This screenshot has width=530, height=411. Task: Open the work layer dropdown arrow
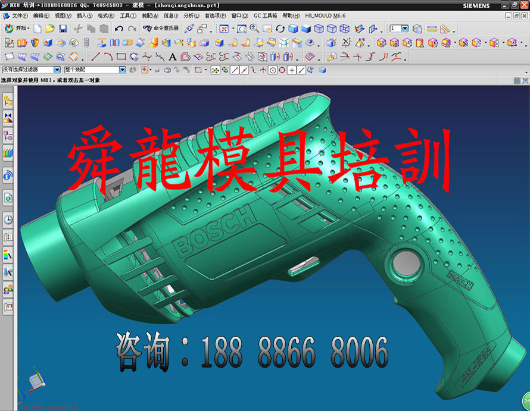click(x=405, y=29)
